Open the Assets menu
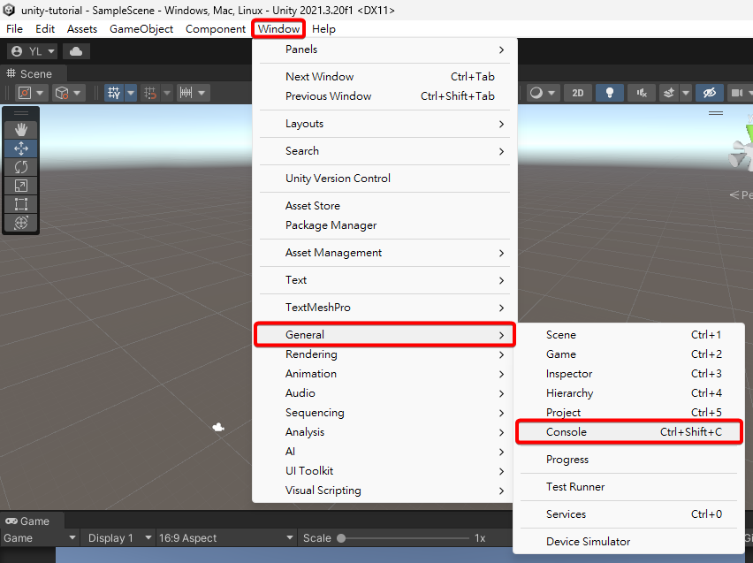 [82, 29]
